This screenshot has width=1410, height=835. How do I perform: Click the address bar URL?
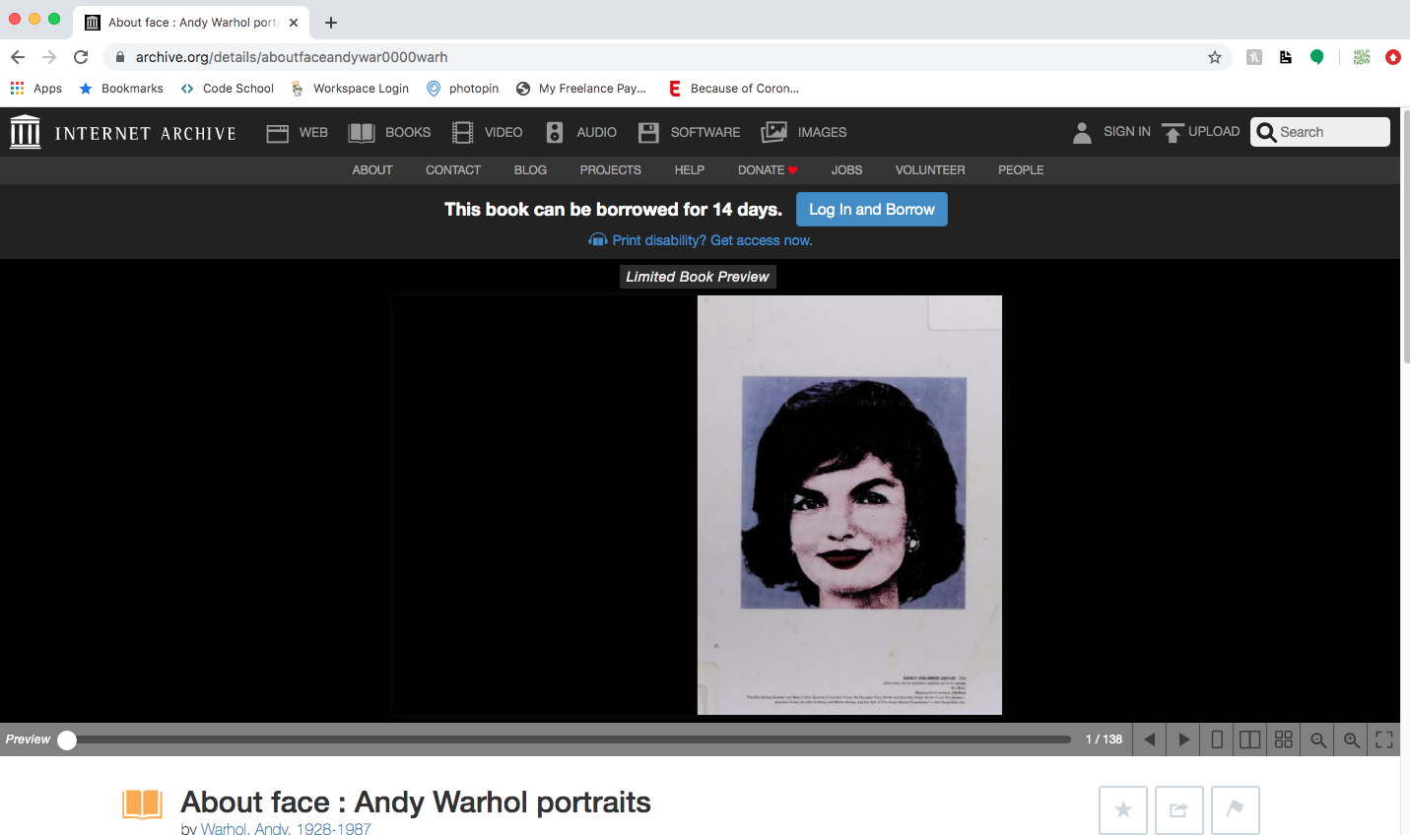292,57
